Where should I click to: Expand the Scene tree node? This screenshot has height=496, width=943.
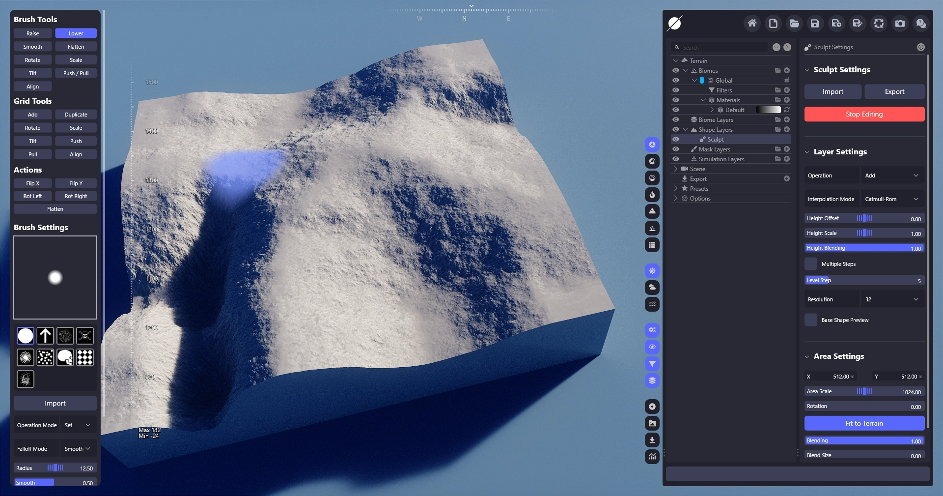pyautogui.click(x=676, y=169)
